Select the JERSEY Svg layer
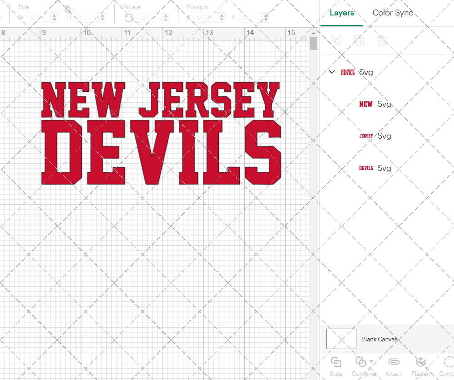 click(x=375, y=136)
